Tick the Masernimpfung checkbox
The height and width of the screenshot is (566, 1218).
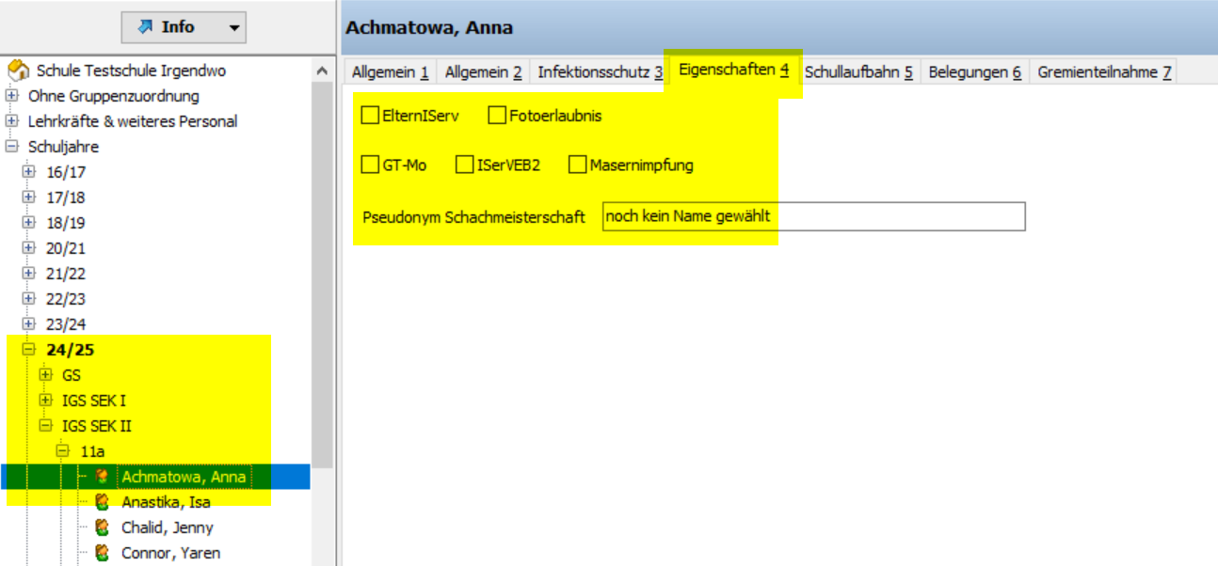[x=578, y=165]
